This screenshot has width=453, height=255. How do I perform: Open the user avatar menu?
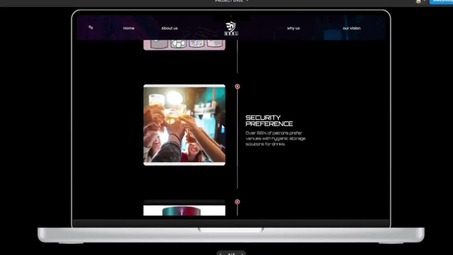420,1
